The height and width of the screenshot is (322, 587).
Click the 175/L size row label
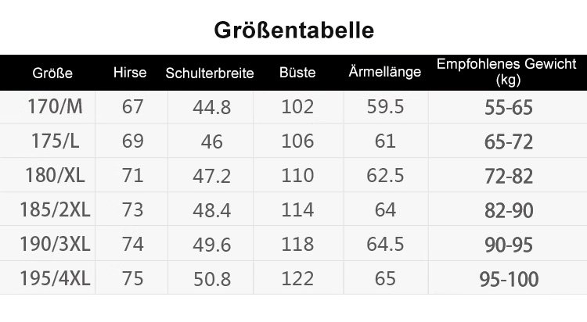click(x=55, y=141)
